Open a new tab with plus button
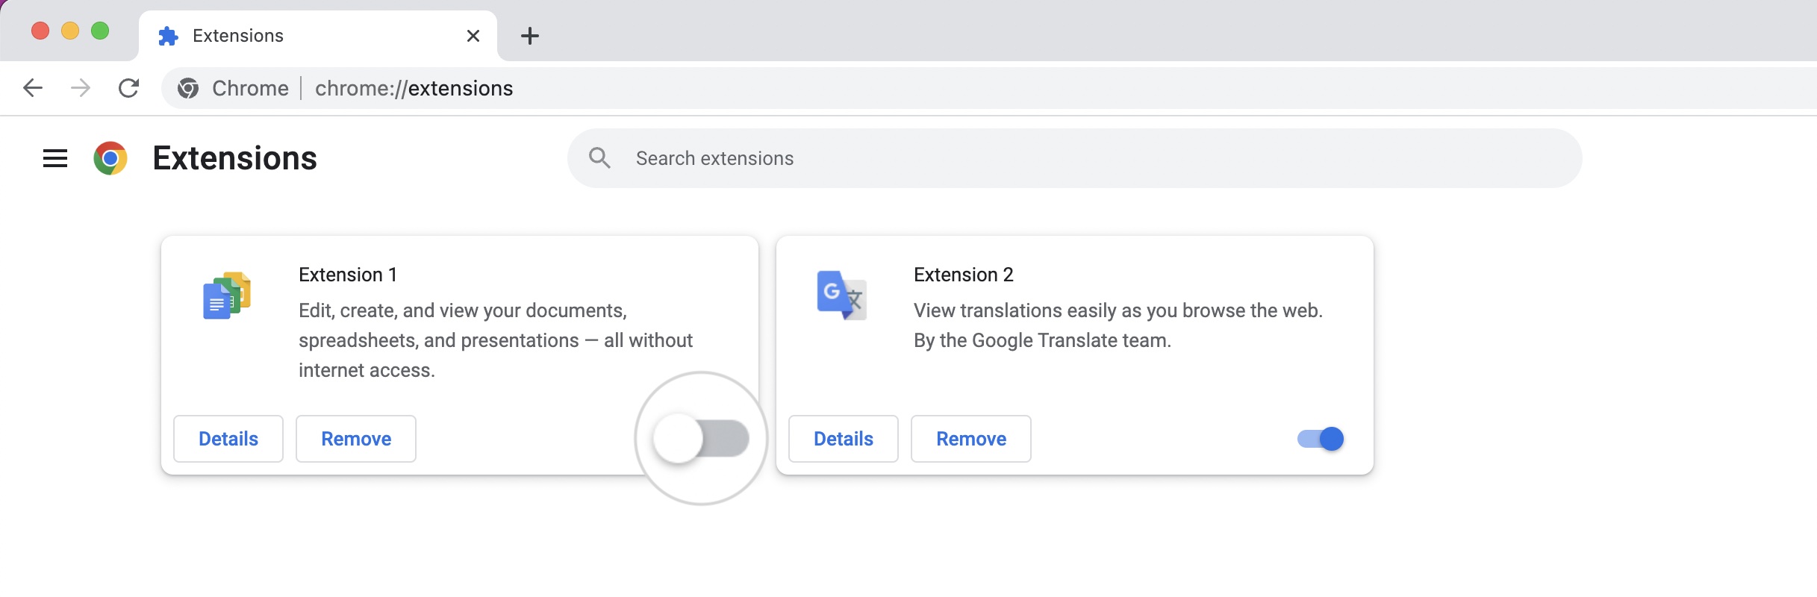 click(530, 36)
